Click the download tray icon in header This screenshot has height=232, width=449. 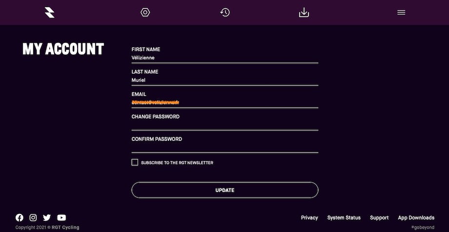(304, 12)
